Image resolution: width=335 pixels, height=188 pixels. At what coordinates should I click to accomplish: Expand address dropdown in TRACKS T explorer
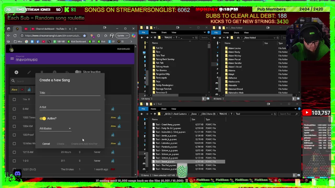click(193, 38)
